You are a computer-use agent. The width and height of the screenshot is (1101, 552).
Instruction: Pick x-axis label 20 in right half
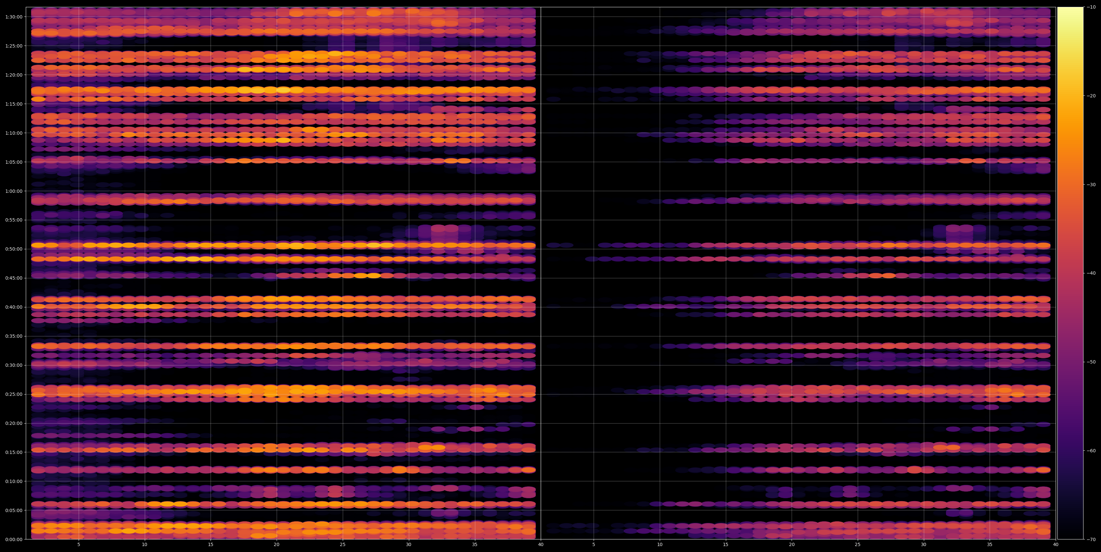pyautogui.click(x=792, y=545)
